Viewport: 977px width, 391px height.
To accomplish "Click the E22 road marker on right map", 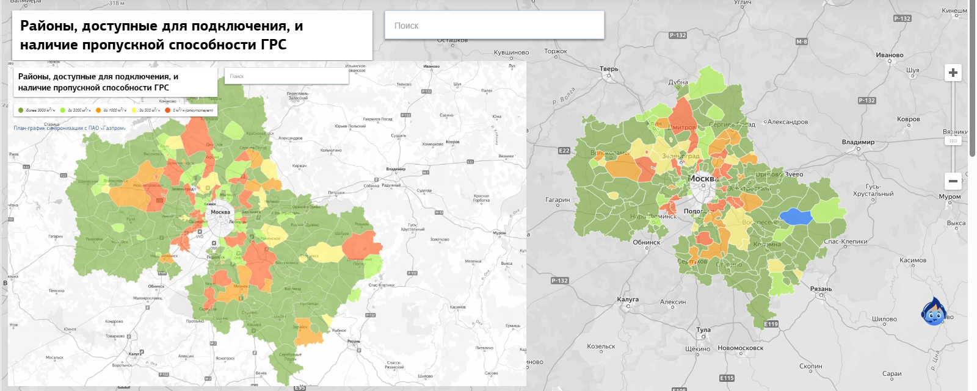I will pyautogui.click(x=564, y=151).
